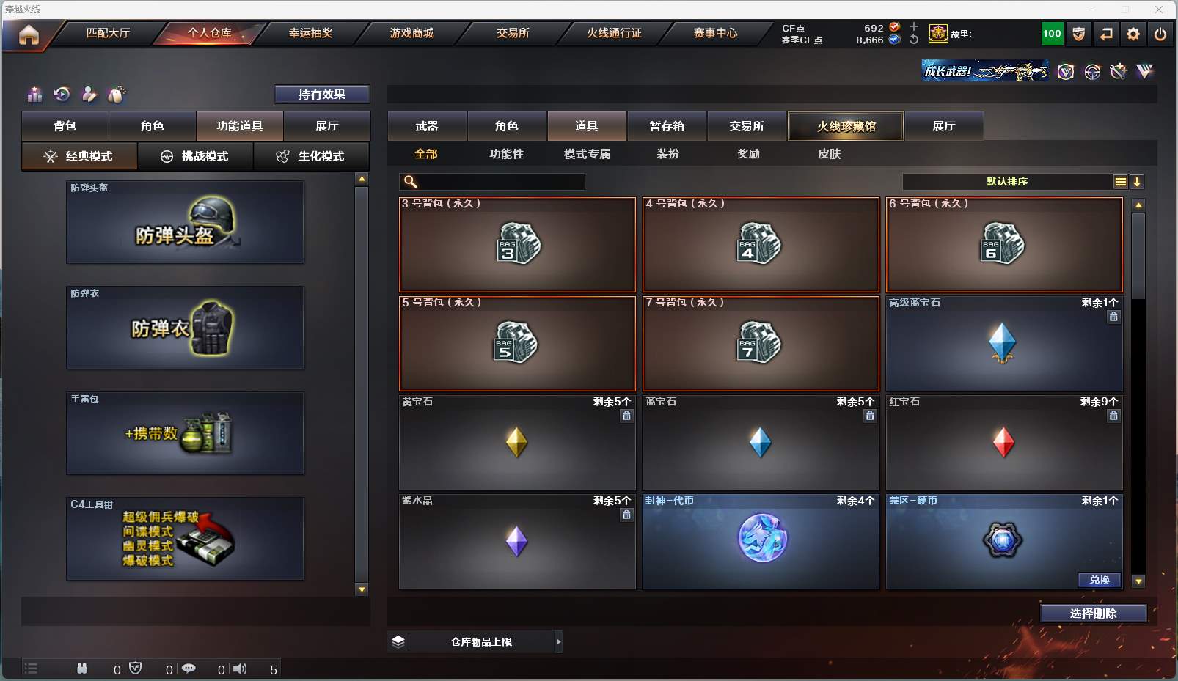Click the home icon in top bar
Viewport: 1178px width, 681px height.
(29, 34)
